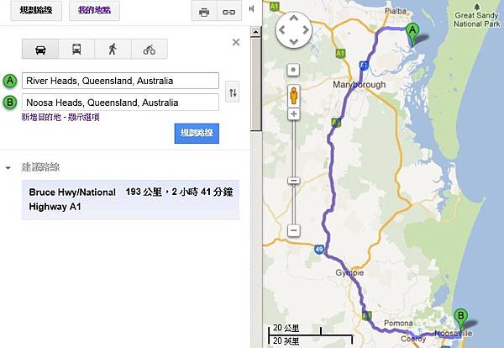The width and height of the screenshot is (504, 348).
Task: Print the directions with printer icon
Action: click(204, 12)
